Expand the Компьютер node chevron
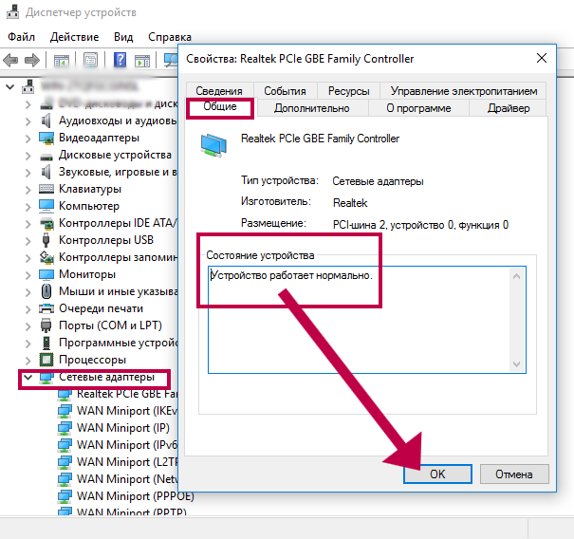The image size is (574, 539). click(x=26, y=206)
